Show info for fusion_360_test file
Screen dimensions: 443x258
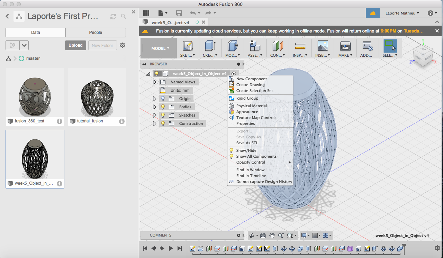[60, 121]
